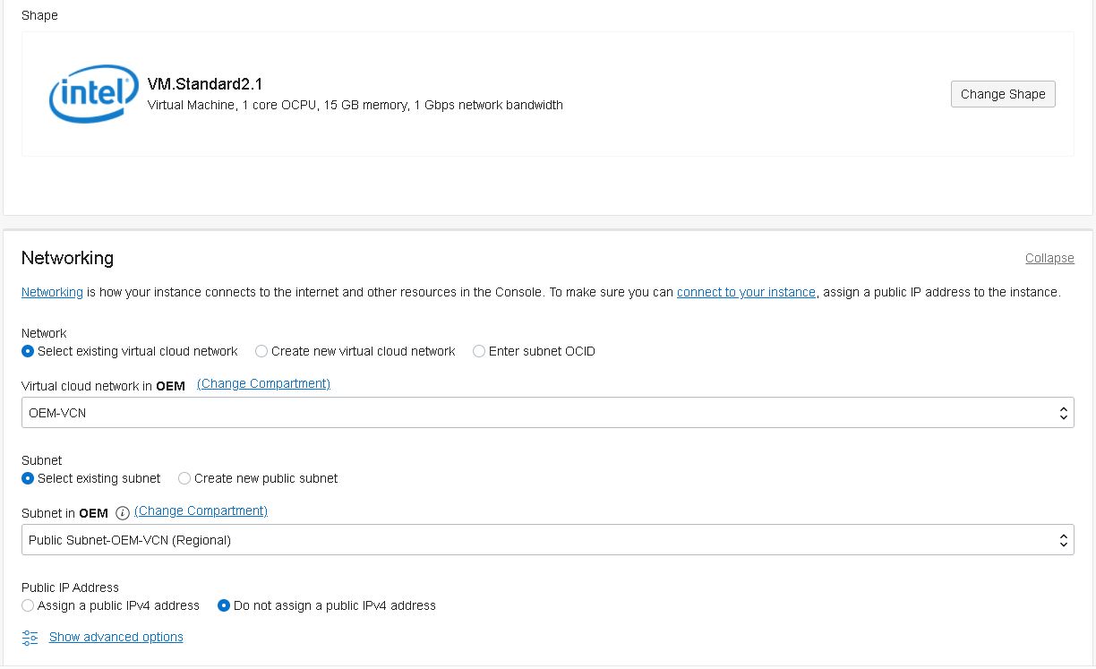Select Enter subnet OCID option
Image resolution: width=1096 pixels, height=669 pixels.
(x=478, y=351)
